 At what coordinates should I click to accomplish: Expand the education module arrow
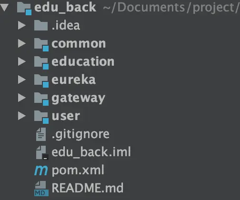22,61
